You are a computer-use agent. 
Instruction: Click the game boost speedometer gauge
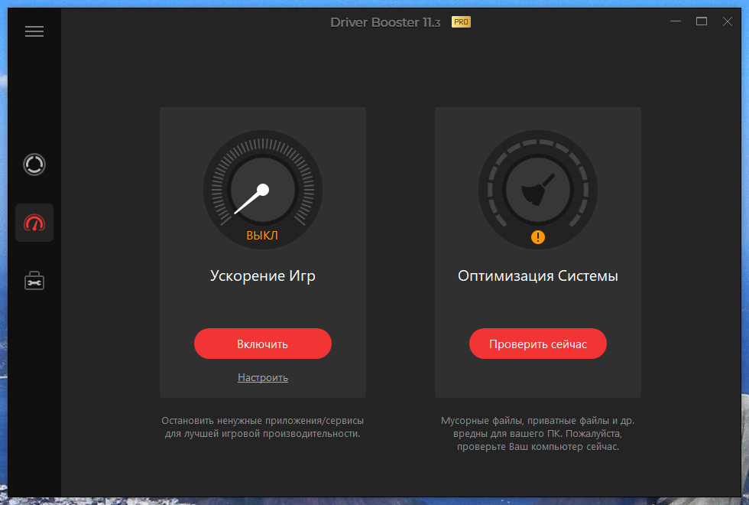point(263,190)
